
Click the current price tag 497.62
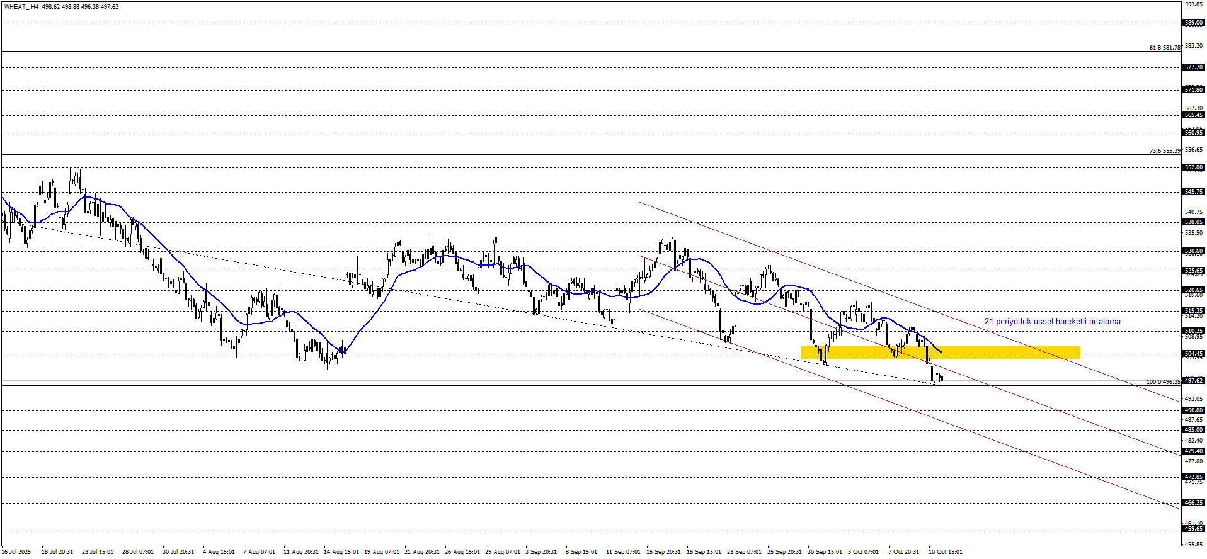pyautogui.click(x=1194, y=381)
